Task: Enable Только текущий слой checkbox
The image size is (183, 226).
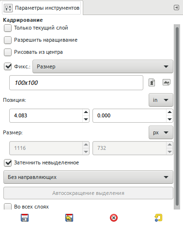Action: [x=8, y=28]
